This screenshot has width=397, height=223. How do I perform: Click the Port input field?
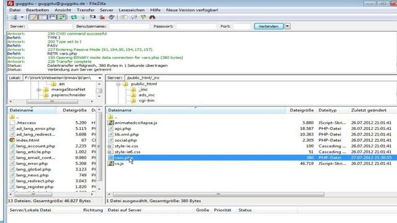tap(243, 26)
